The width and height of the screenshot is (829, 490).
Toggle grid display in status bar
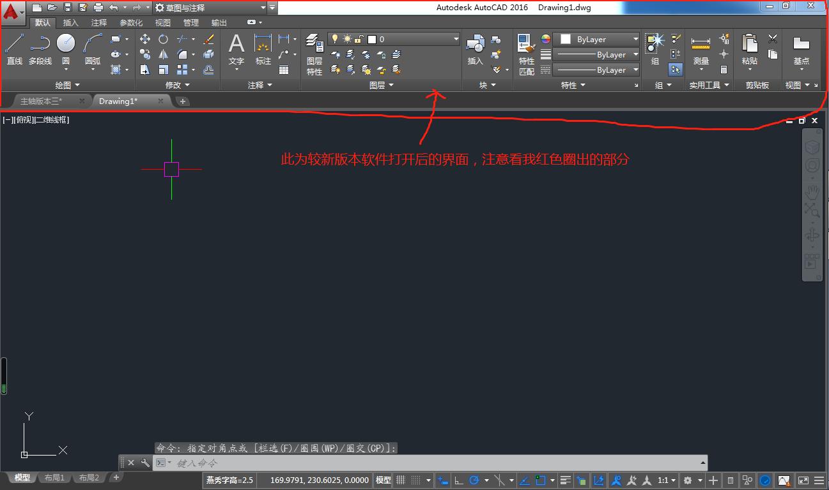click(x=401, y=480)
